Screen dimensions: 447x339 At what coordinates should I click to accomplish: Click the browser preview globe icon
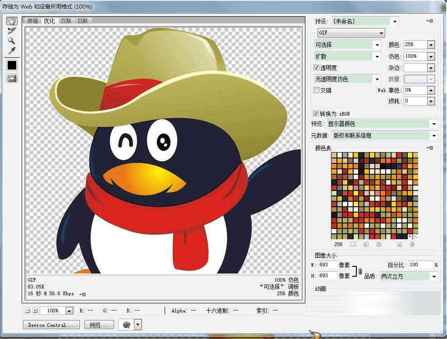tap(127, 325)
